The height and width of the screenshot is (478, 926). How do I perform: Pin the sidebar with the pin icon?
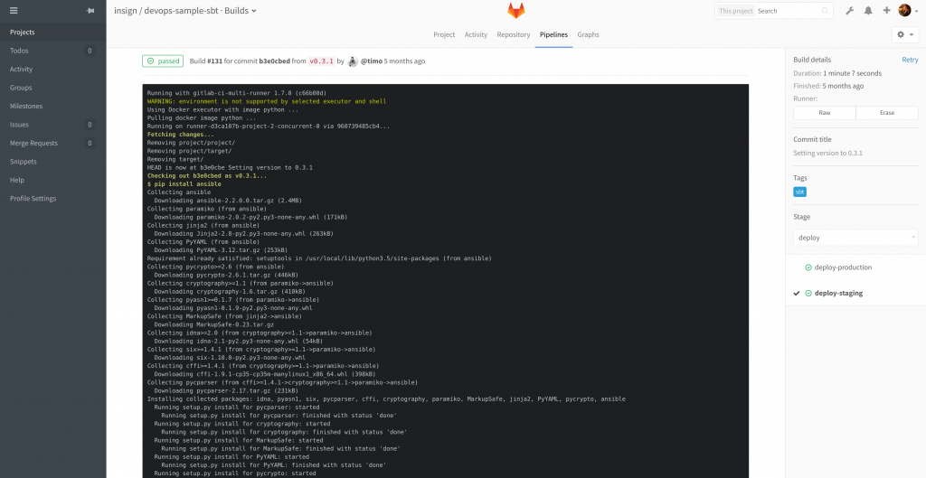(x=90, y=11)
